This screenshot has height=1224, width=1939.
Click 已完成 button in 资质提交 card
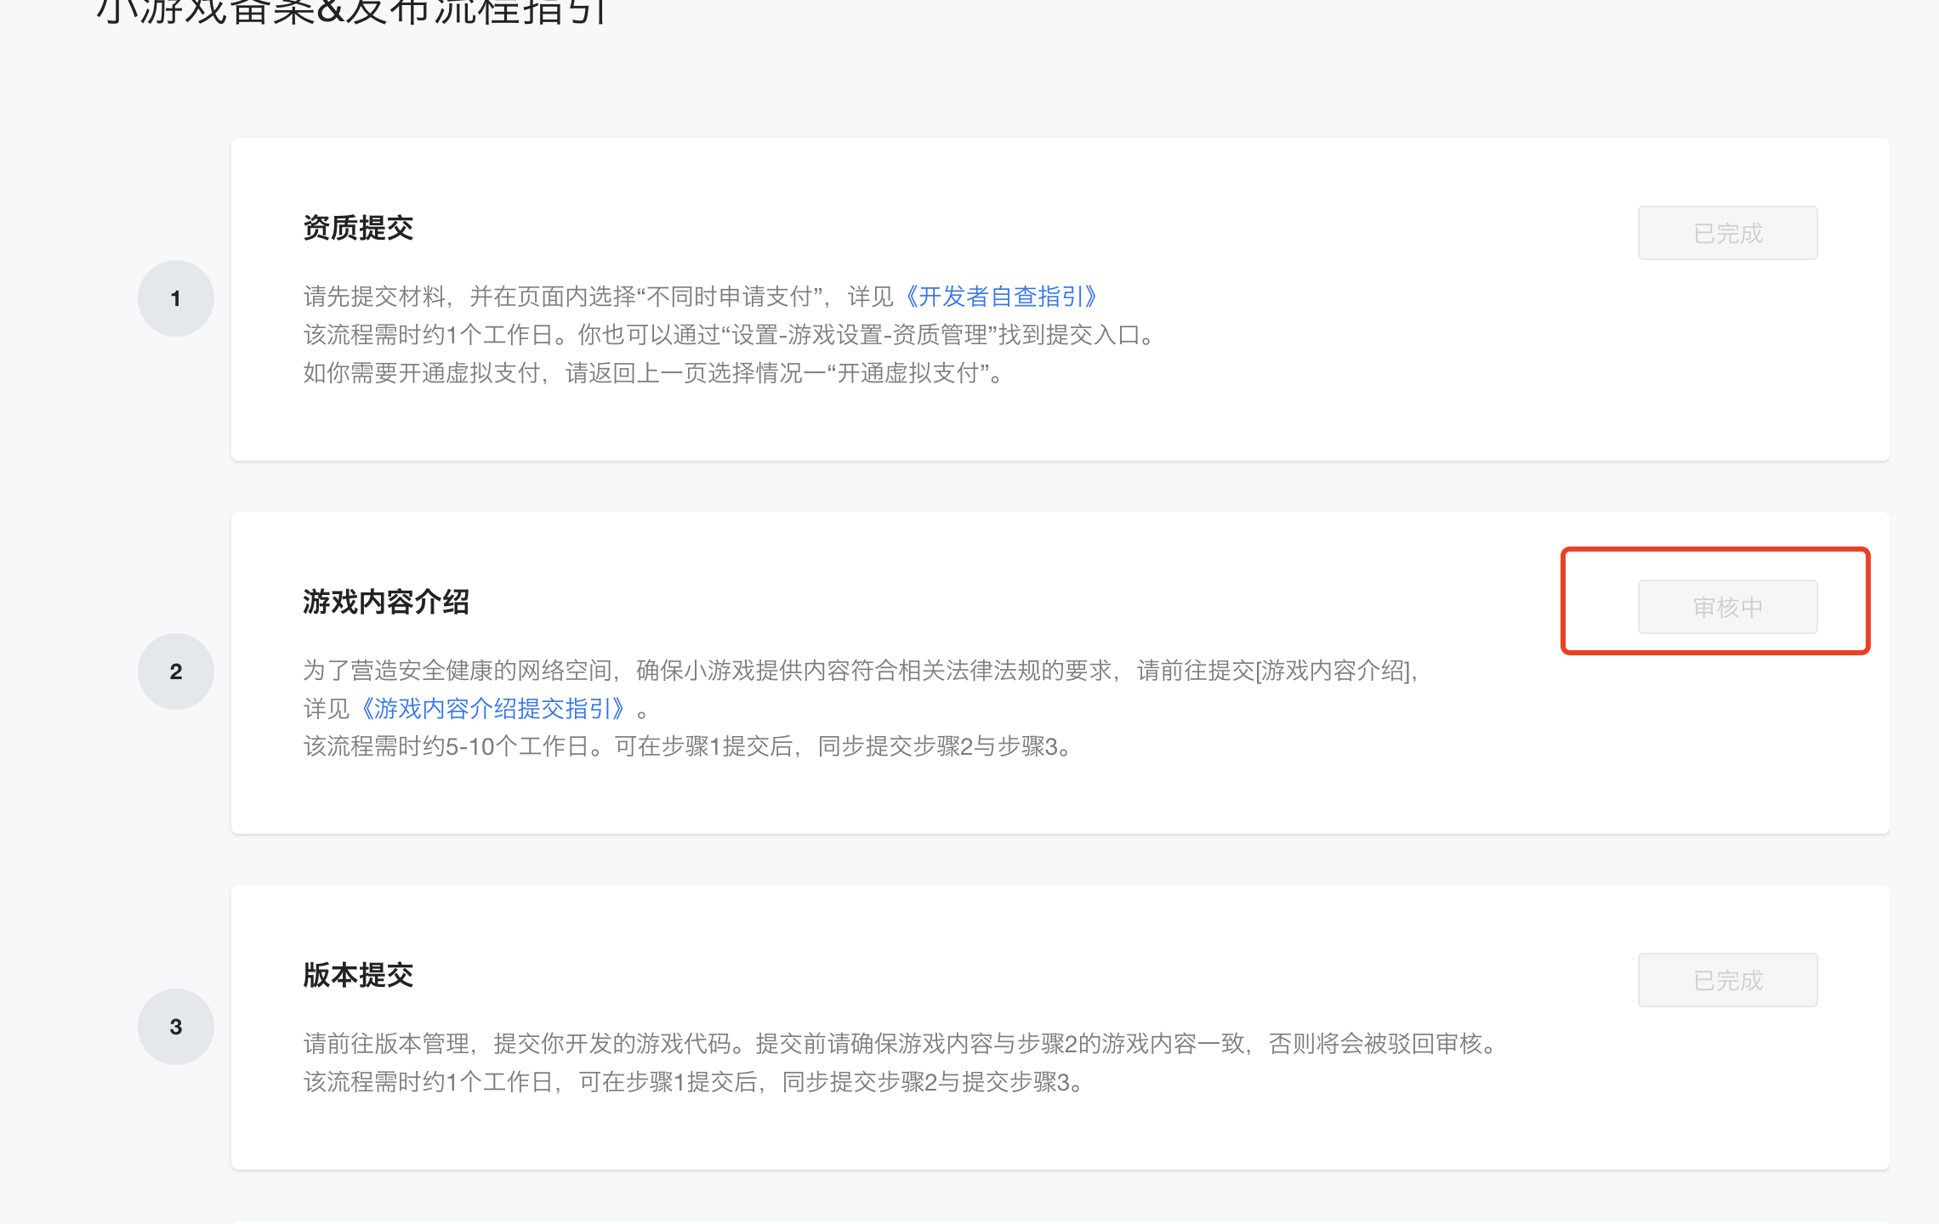point(1727,233)
